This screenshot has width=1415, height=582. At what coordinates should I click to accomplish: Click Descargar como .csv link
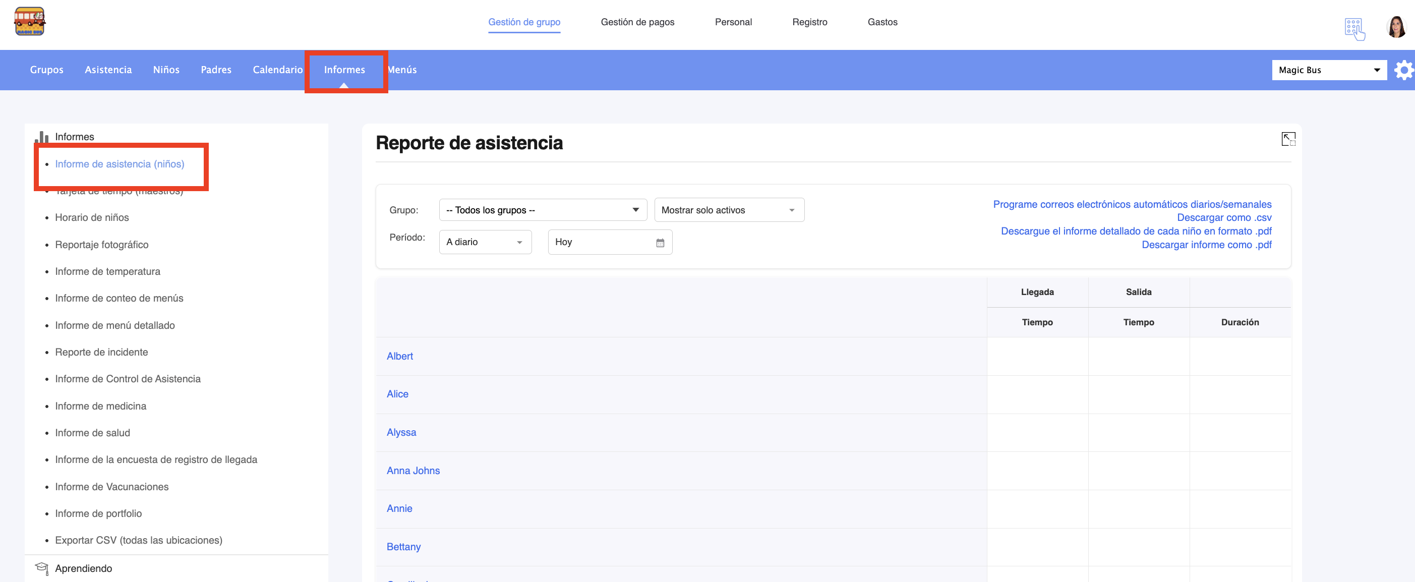tap(1223, 218)
